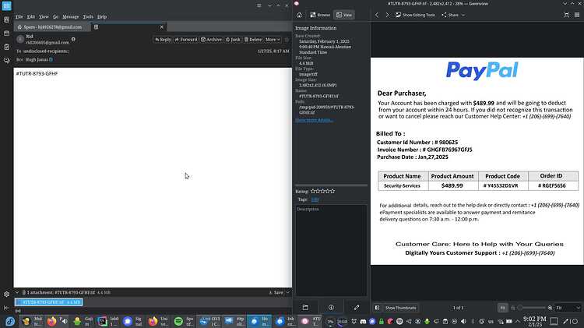The width and height of the screenshot is (584, 328).
Task: Open the Operations pencil tab in sidebar
Action: [x=357, y=308]
